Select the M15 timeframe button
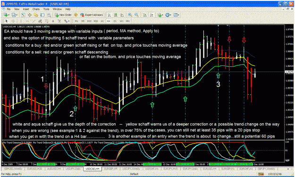The image size is (295, 177). pos(89,21)
